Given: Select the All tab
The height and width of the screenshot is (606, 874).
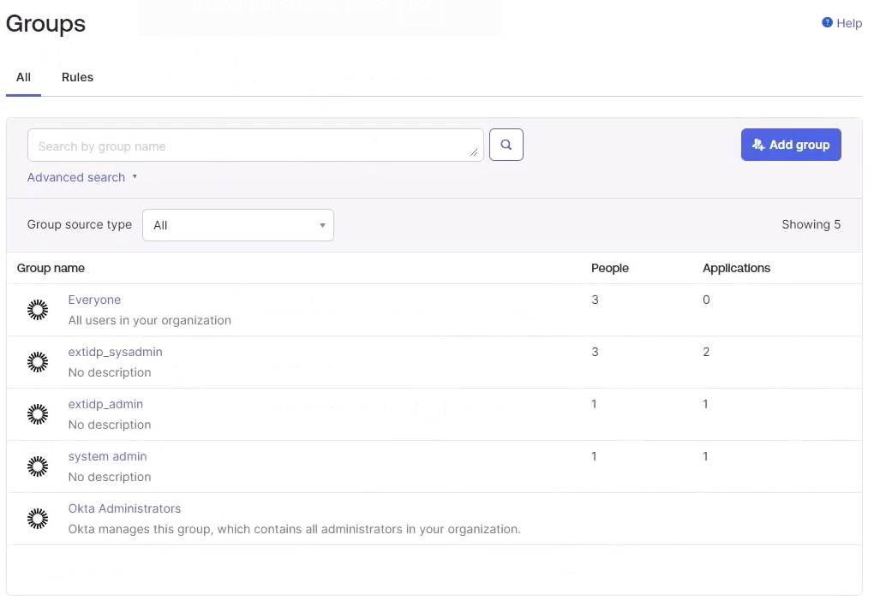Looking at the screenshot, I should (x=23, y=77).
